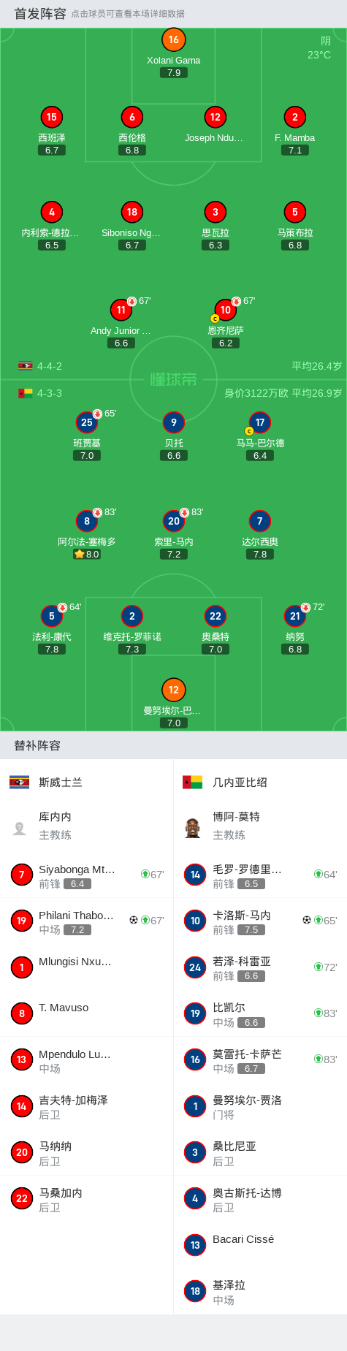This screenshot has height=1351, width=347.
Task: Open goalkeeper Xolani Gama number 16 icon
Action: pyautogui.click(x=173, y=39)
